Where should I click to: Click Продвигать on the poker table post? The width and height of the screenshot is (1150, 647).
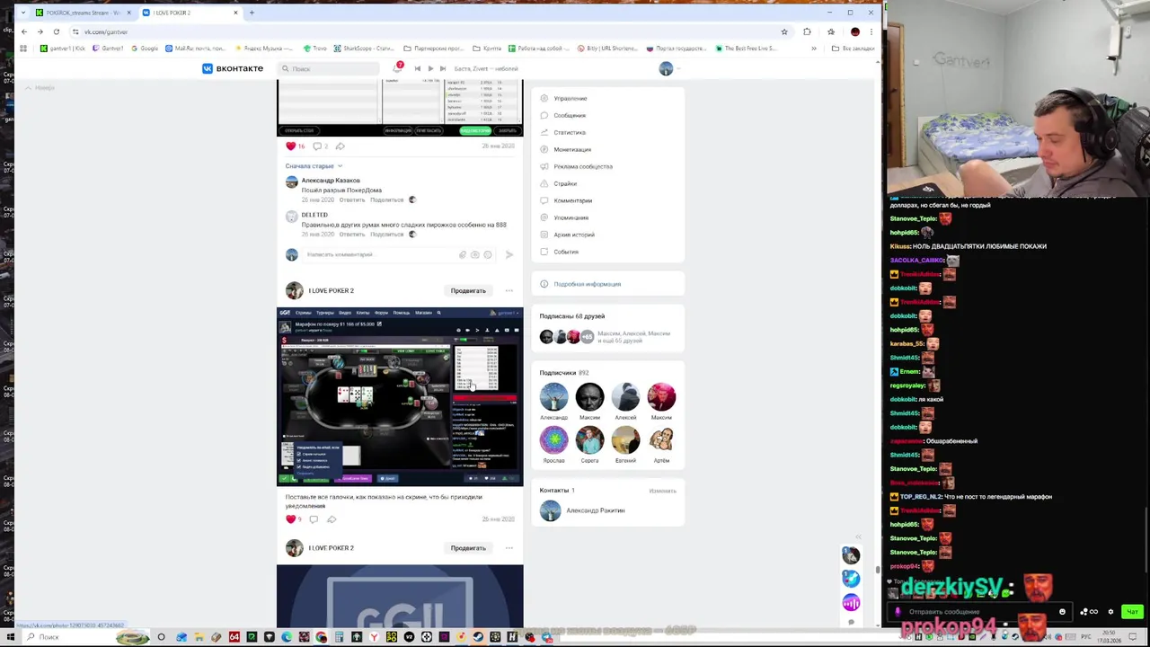pos(468,290)
